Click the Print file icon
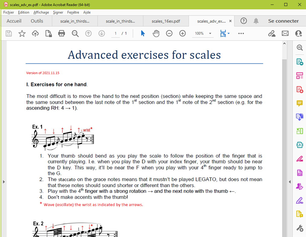 tap(61, 34)
